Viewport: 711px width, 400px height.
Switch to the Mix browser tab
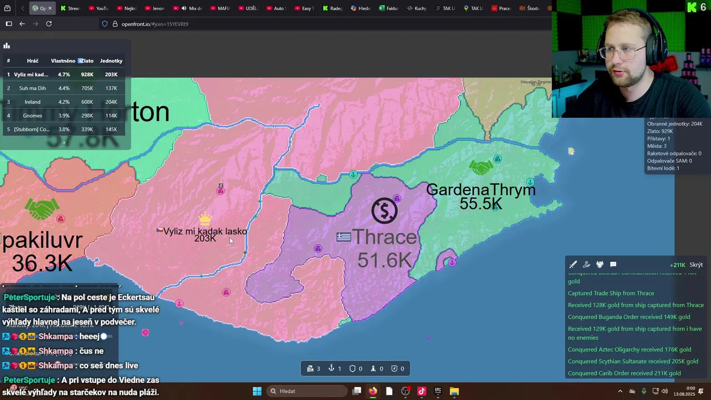pos(191,8)
